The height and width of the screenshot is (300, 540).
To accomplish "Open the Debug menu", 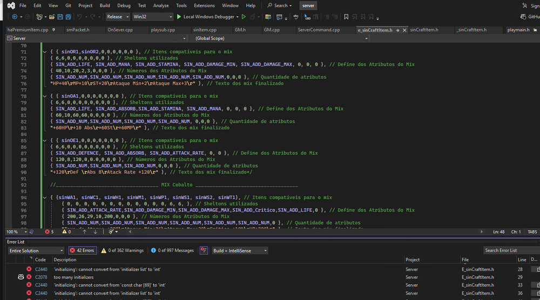I will point(124,5).
